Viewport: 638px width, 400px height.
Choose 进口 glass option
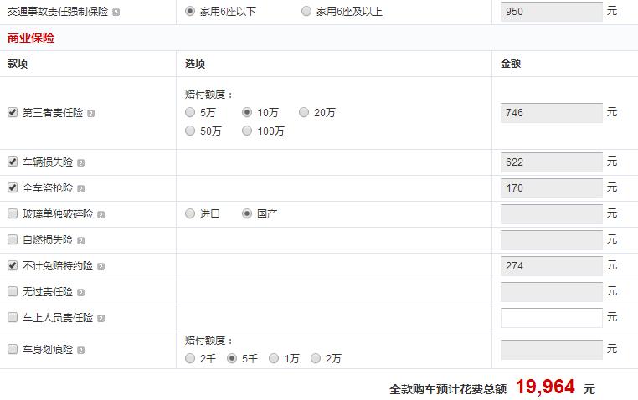pyautogui.click(x=191, y=213)
